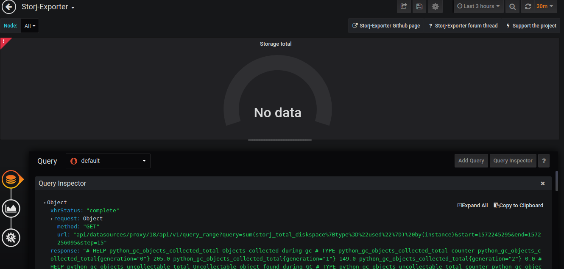Open Storj-Exporter Github page link
This screenshot has width=564, height=269.
(x=386, y=26)
